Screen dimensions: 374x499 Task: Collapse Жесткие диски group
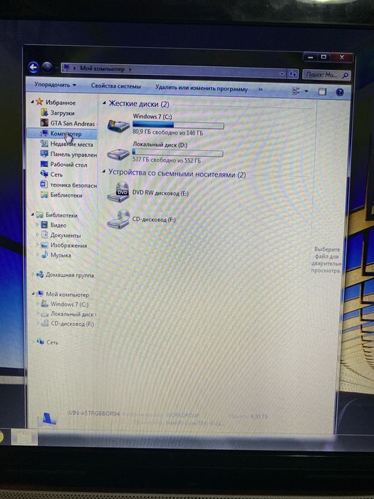[x=104, y=103]
